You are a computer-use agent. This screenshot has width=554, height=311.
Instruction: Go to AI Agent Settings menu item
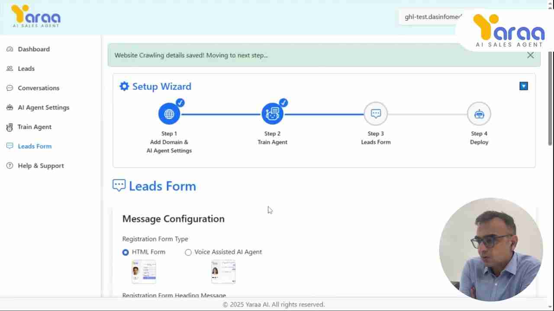point(43,108)
